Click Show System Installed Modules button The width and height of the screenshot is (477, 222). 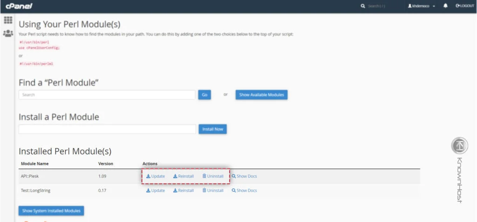tap(51, 210)
